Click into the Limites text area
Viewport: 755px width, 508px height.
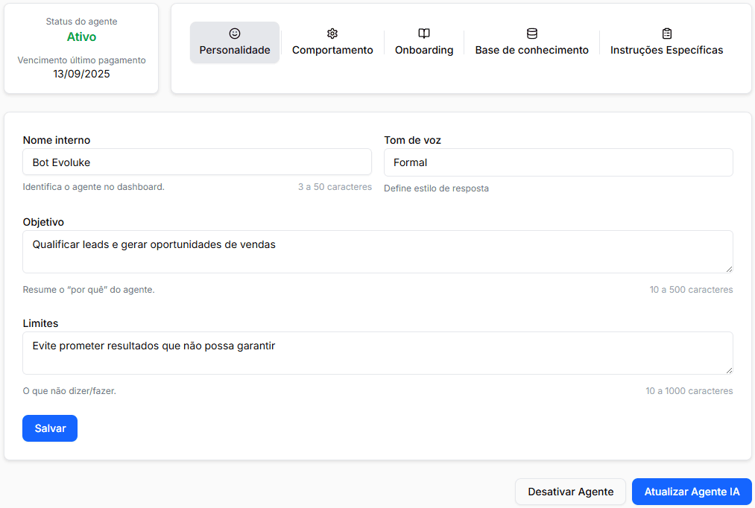coord(377,353)
